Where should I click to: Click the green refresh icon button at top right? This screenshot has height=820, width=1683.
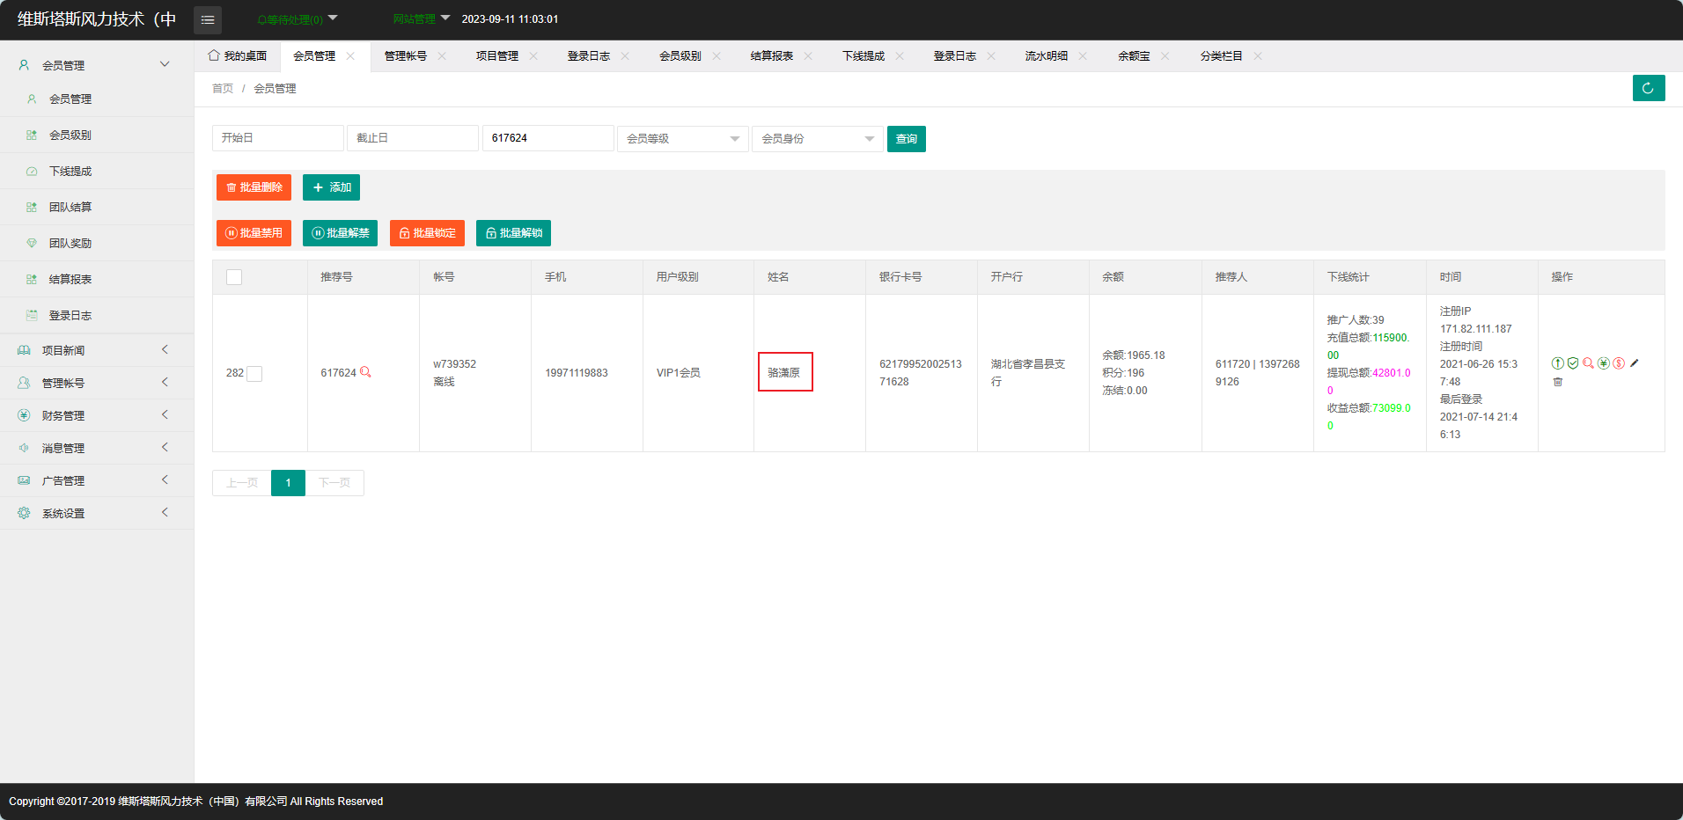coord(1648,88)
